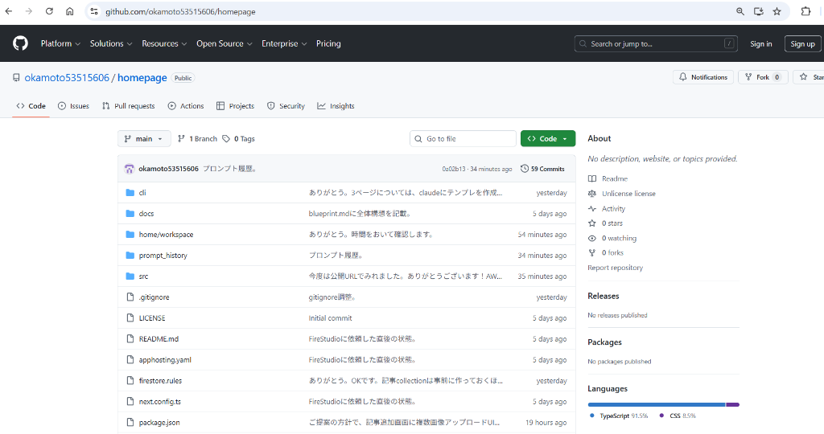The height and width of the screenshot is (434, 824).
Task: Click the star icon beside 0 stars
Action: click(592, 223)
